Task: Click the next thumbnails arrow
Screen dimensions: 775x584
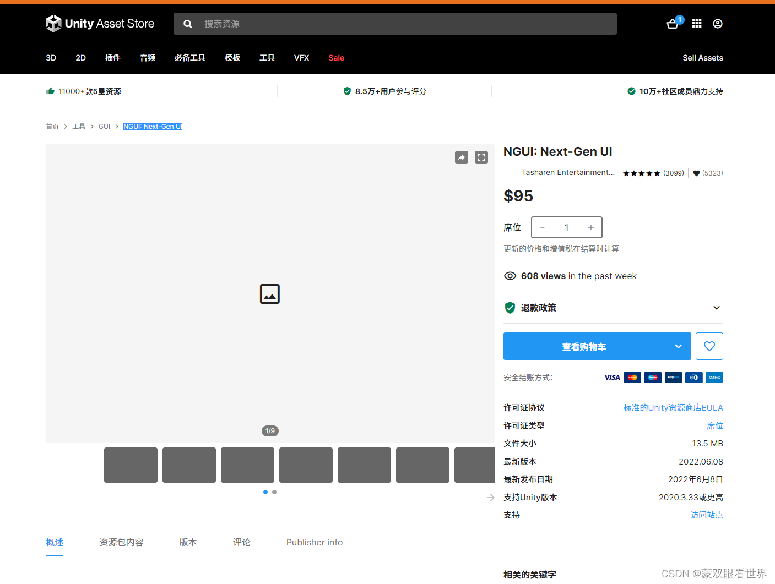Action: tap(491, 498)
